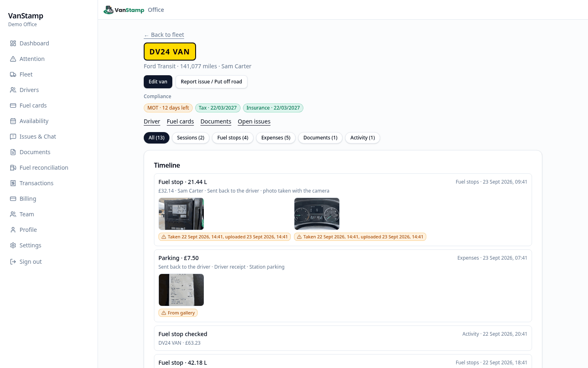
Task: Click the Edit van button
Action: coord(158,82)
